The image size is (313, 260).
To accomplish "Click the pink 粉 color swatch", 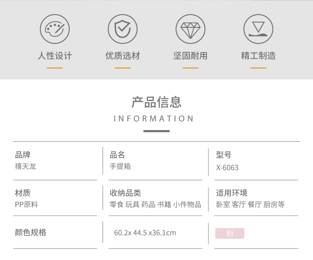I will pos(229,233).
